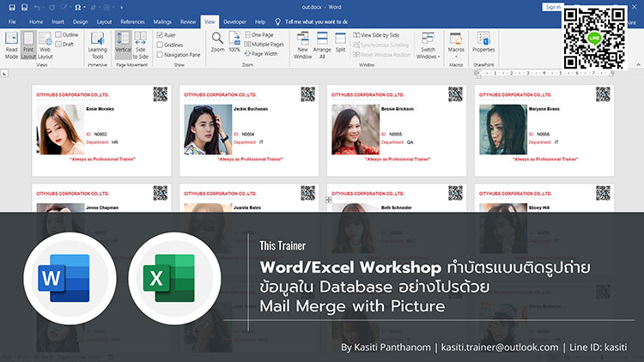Go to the References tab
This screenshot has width=644, height=362.
tap(132, 21)
